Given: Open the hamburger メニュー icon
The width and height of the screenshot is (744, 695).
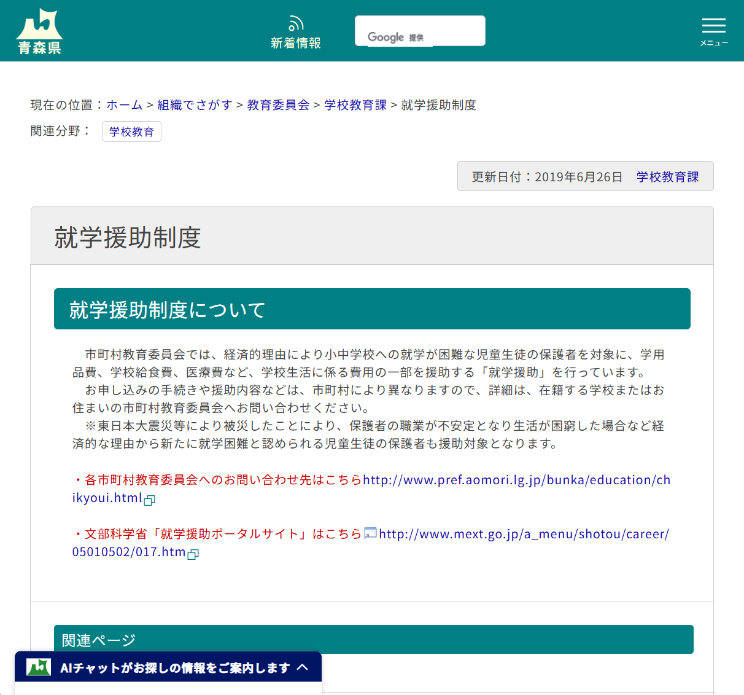Looking at the screenshot, I should pos(713,26).
